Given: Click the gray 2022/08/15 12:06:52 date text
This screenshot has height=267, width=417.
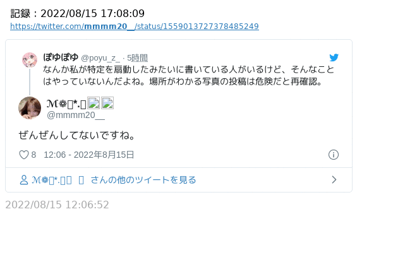Looking at the screenshot, I should point(57,205).
